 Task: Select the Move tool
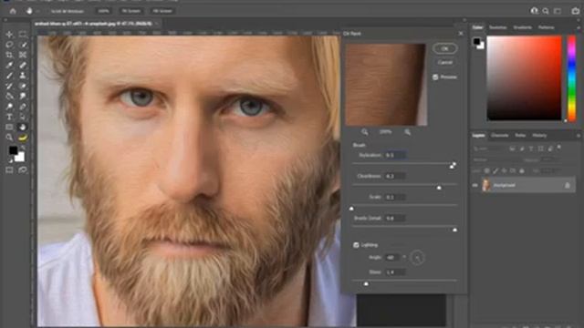pos(9,35)
